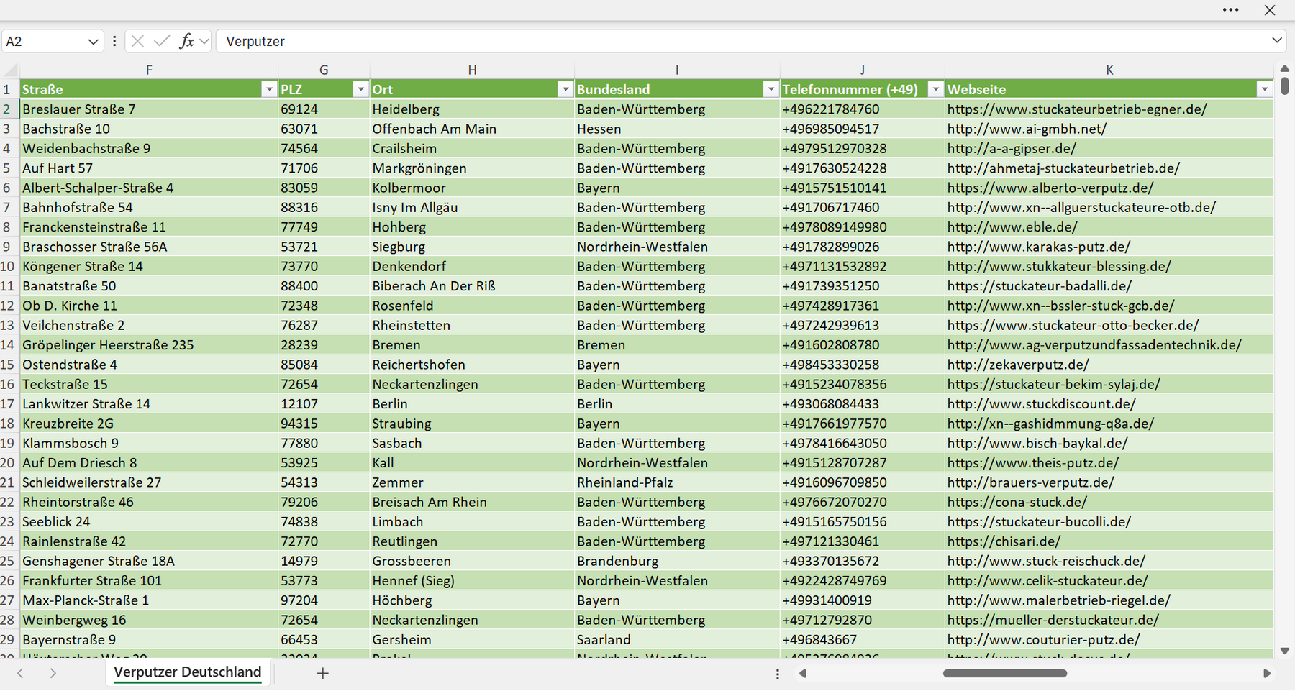This screenshot has height=691, width=1295.
Task: Select column H header
Action: 472,70
